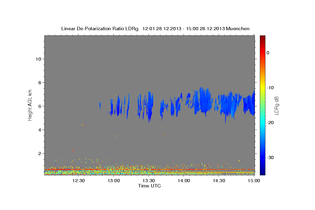Click the 'LDRg dB' colorbar label
Screen dimensions: 315x210
tap(276, 106)
